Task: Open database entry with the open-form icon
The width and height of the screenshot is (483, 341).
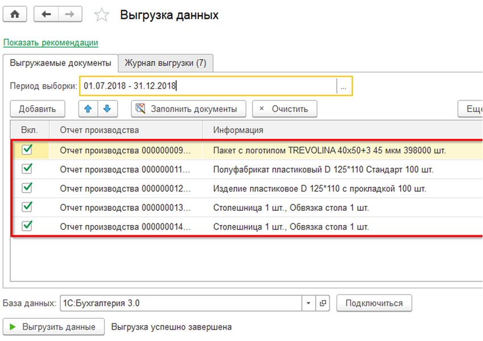Action: (323, 303)
